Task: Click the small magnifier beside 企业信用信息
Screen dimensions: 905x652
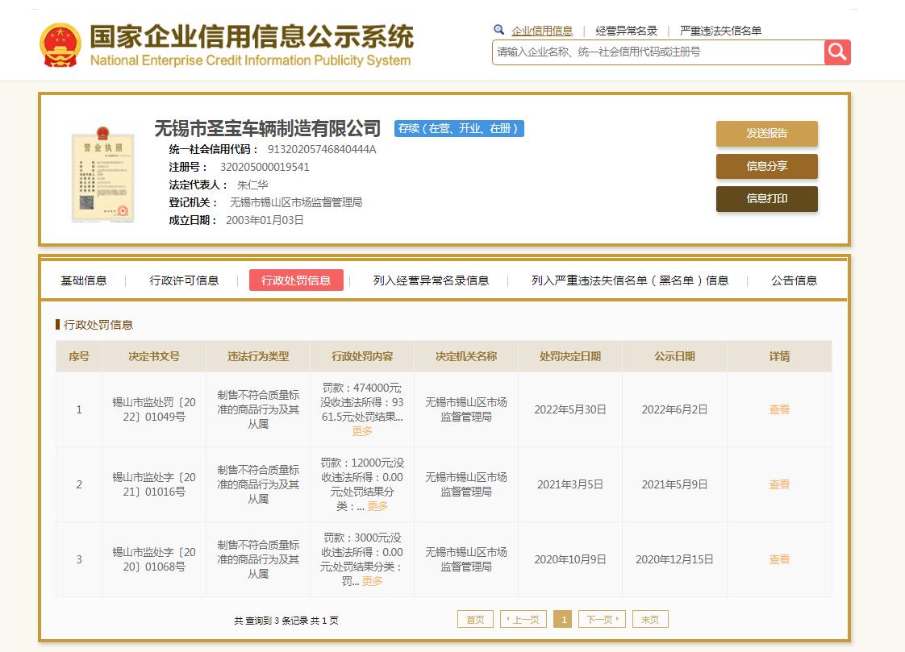Action: click(498, 30)
